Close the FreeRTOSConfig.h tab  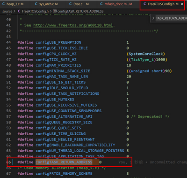tap(182, 4)
